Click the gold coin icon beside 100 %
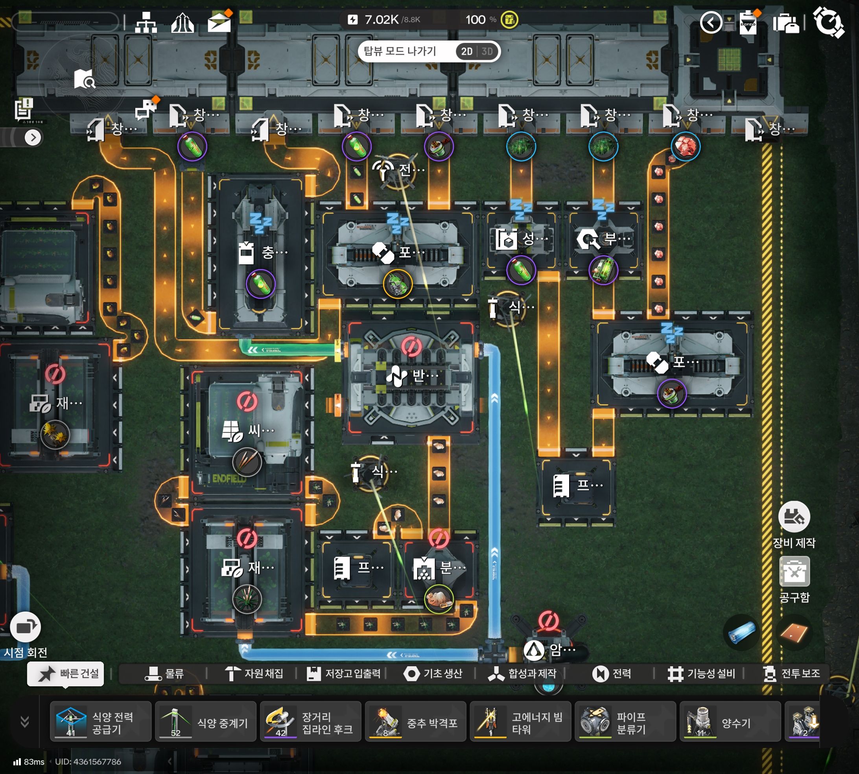 509,20
